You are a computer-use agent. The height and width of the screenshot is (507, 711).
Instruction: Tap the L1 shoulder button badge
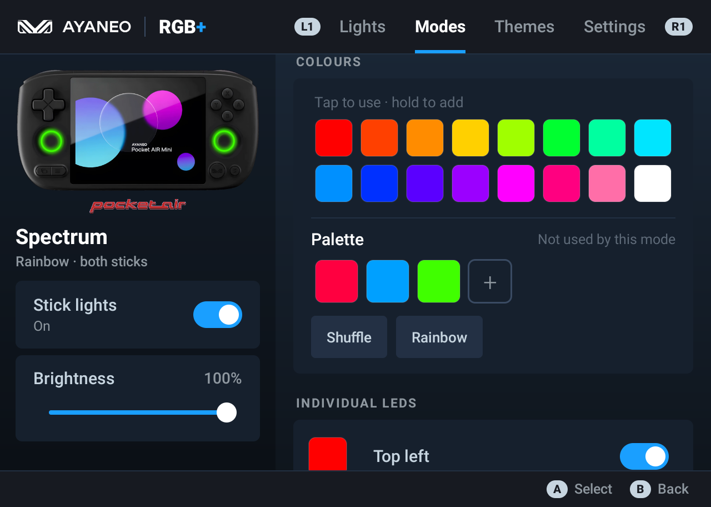[x=307, y=27]
